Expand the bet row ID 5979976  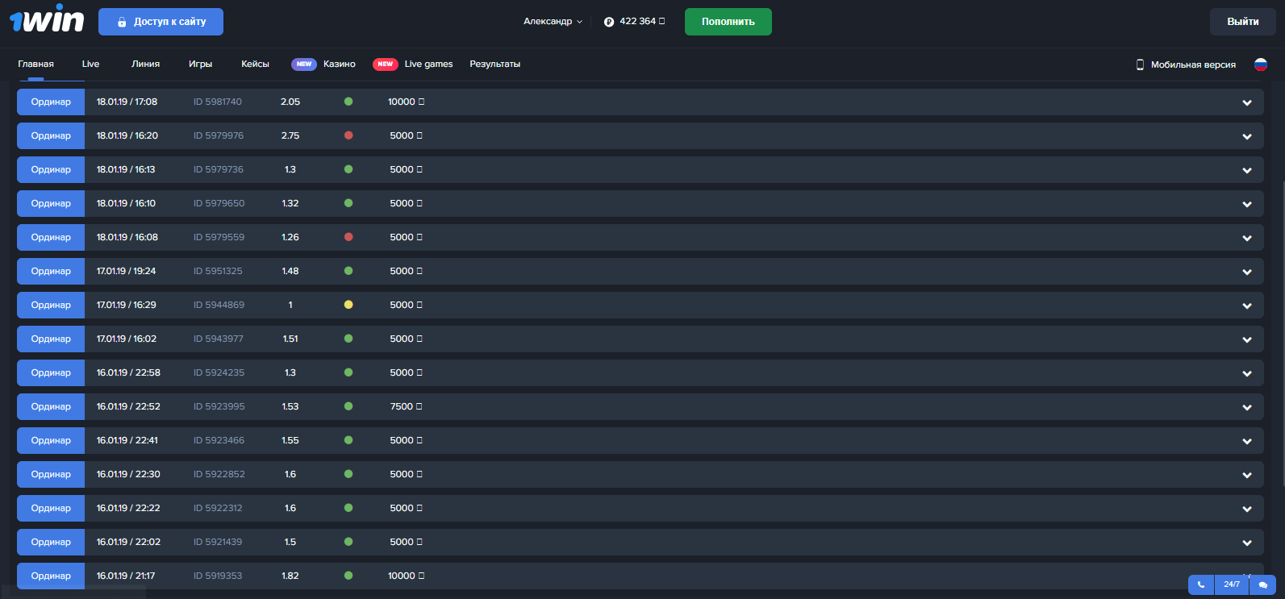[1247, 136]
